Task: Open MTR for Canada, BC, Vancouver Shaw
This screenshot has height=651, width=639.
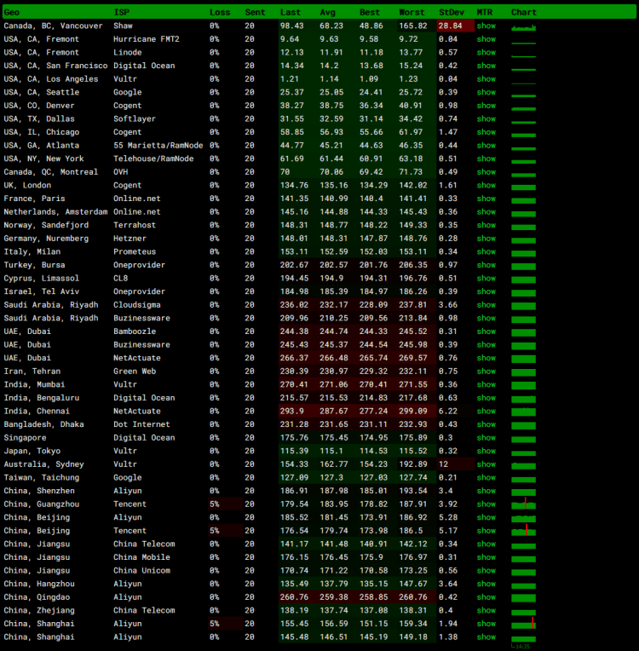Action: pos(486,26)
